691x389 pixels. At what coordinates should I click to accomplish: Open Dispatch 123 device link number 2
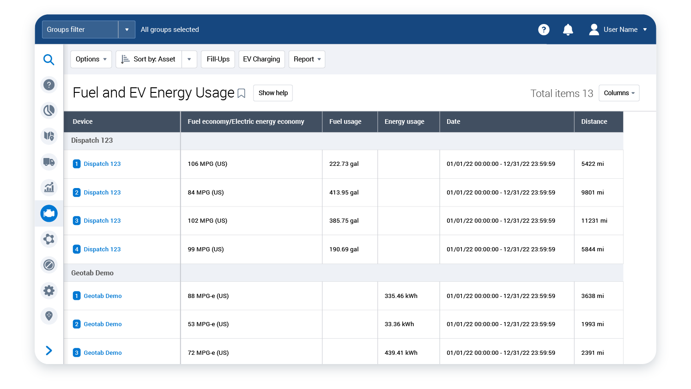click(102, 193)
